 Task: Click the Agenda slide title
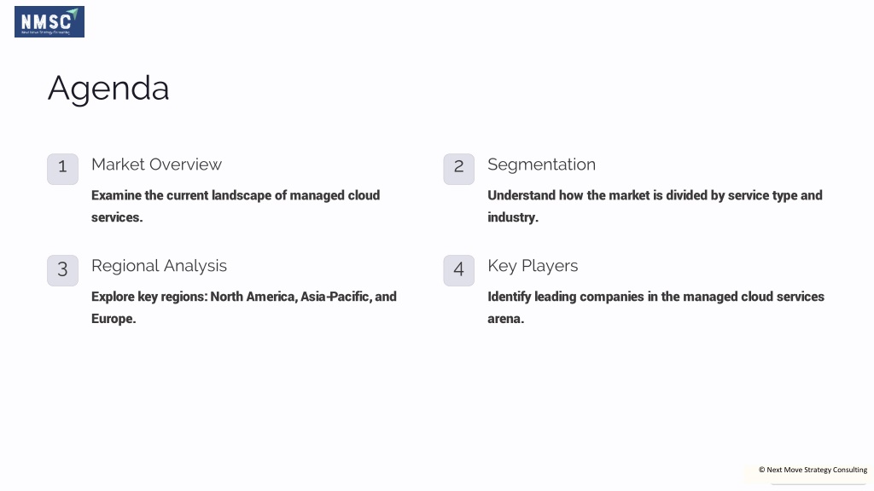coord(108,89)
